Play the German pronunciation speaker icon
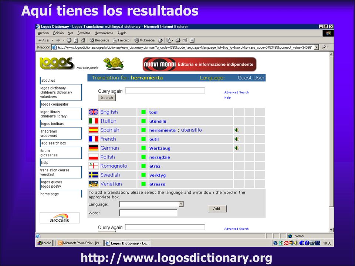This screenshot has width=355, height=266. point(237,148)
